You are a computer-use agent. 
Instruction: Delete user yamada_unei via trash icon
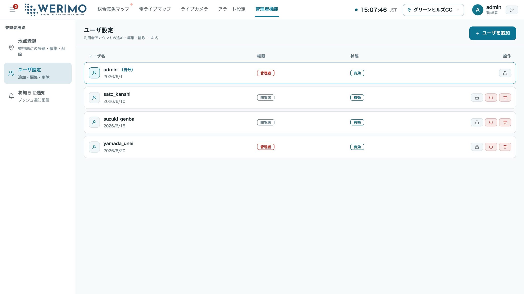click(x=505, y=147)
